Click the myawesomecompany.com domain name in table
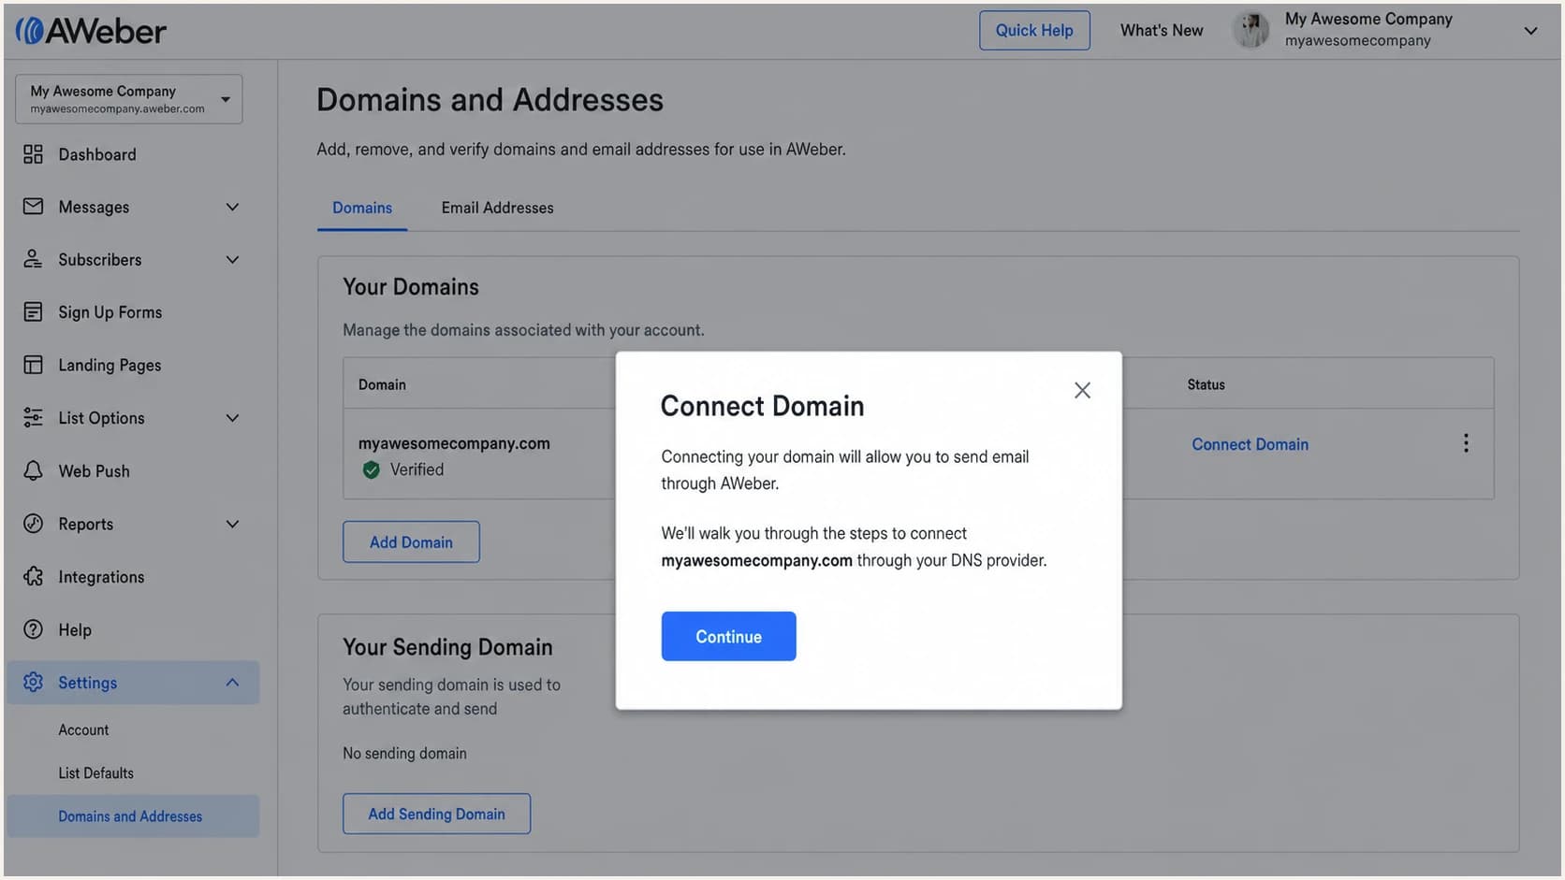The width and height of the screenshot is (1565, 880). (454, 443)
